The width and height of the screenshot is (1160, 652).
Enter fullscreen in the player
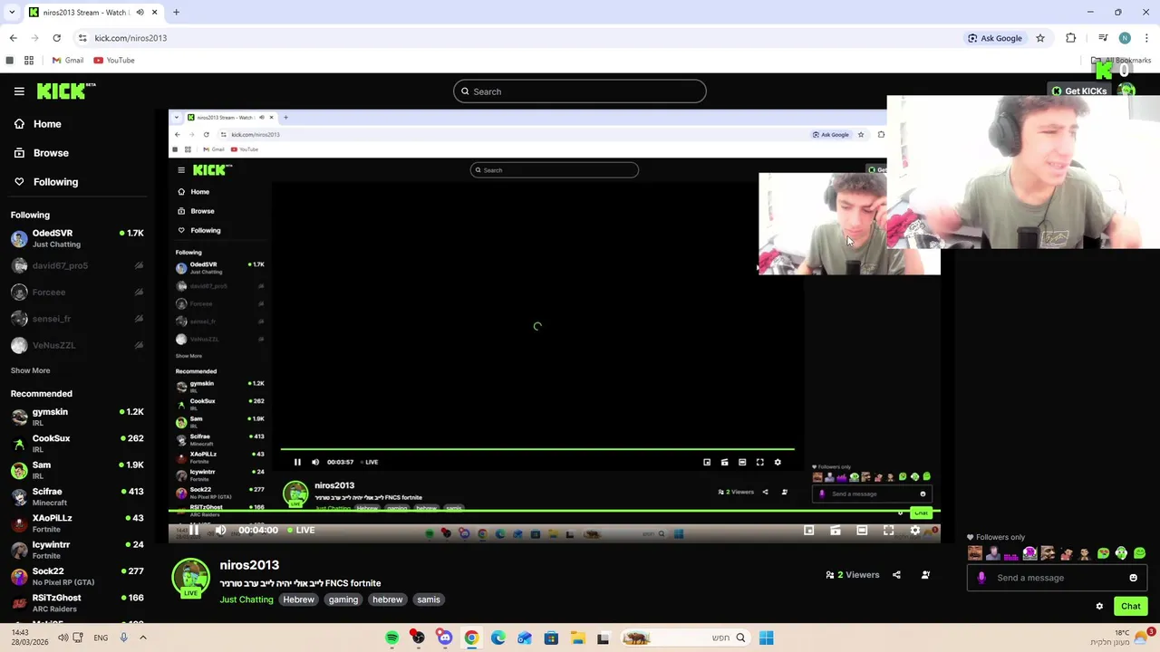click(x=888, y=531)
